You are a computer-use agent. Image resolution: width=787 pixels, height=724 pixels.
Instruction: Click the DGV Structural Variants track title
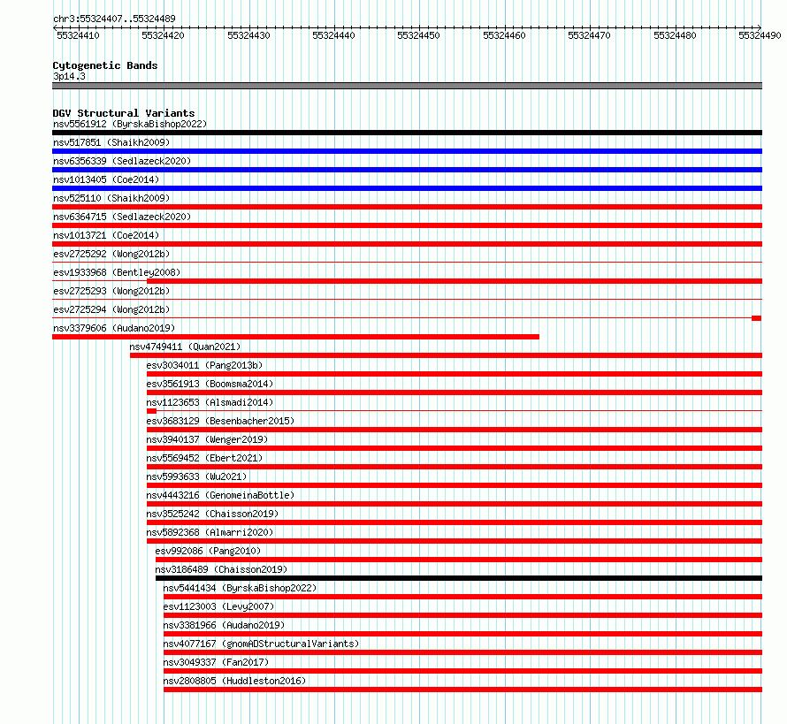click(x=124, y=113)
